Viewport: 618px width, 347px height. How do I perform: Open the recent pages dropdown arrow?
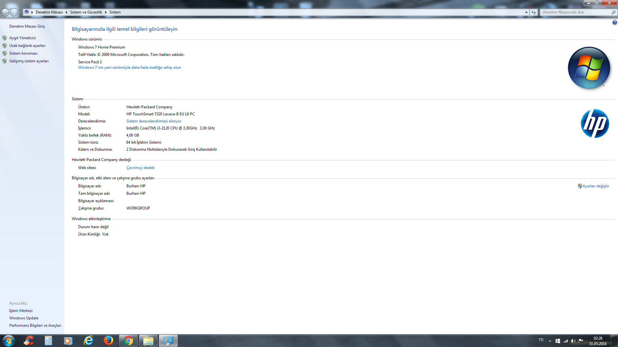pos(20,13)
